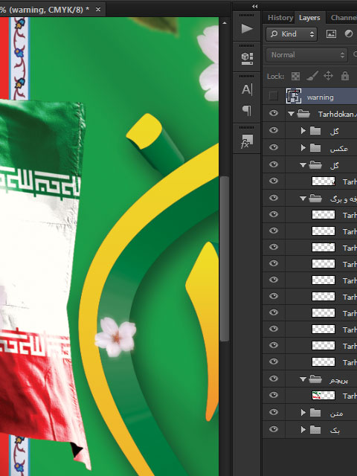Image resolution: width=357 pixels, height=476 pixels.
Task: Hide the expanded گل group
Action: [x=274, y=164]
